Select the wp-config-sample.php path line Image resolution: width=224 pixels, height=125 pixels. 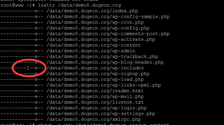coord(108,17)
